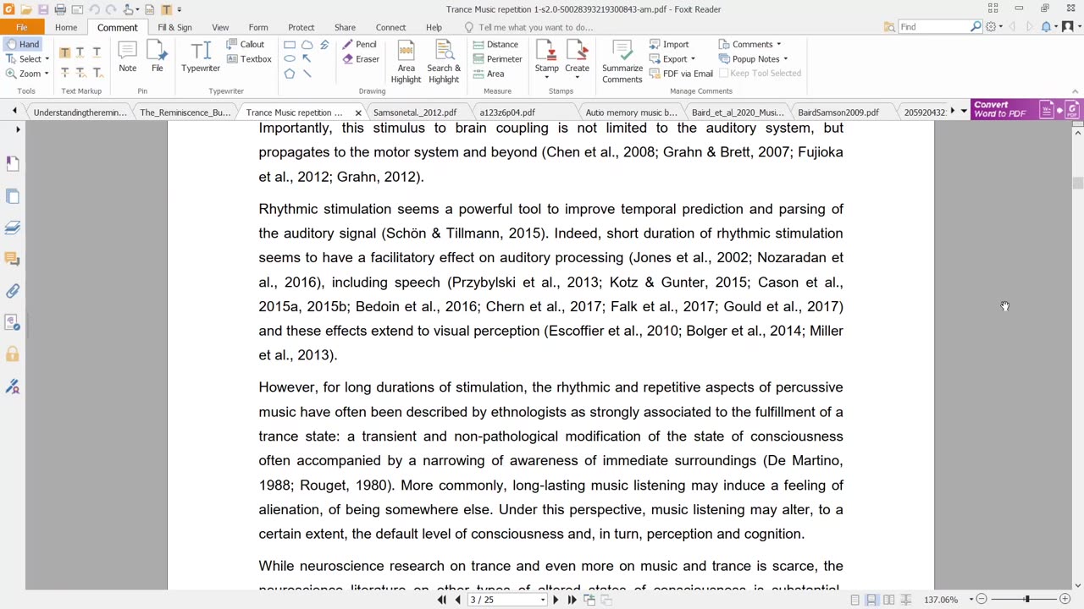Viewport: 1084px width, 609px height.
Task: Switch to facing pages view mode
Action: 888,600
